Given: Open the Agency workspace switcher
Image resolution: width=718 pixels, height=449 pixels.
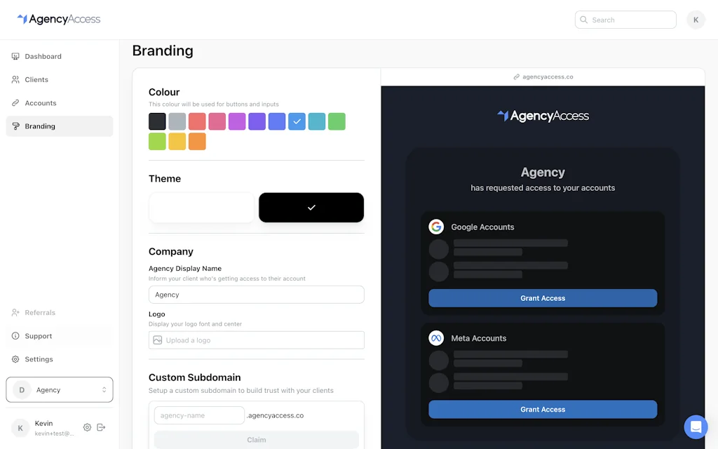Looking at the screenshot, I should (59, 389).
